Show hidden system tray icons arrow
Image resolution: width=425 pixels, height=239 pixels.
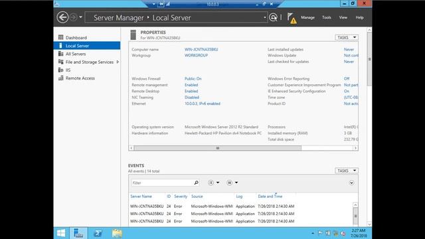pyautogui.click(x=313, y=233)
